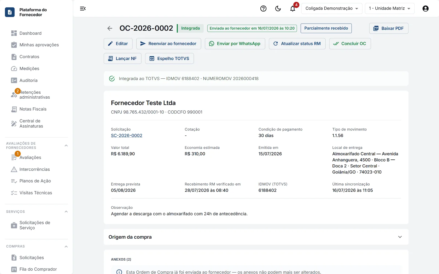Click the Notas Fiscais receipt icon
The height and width of the screenshot is (274, 439).
coord(14,109)
